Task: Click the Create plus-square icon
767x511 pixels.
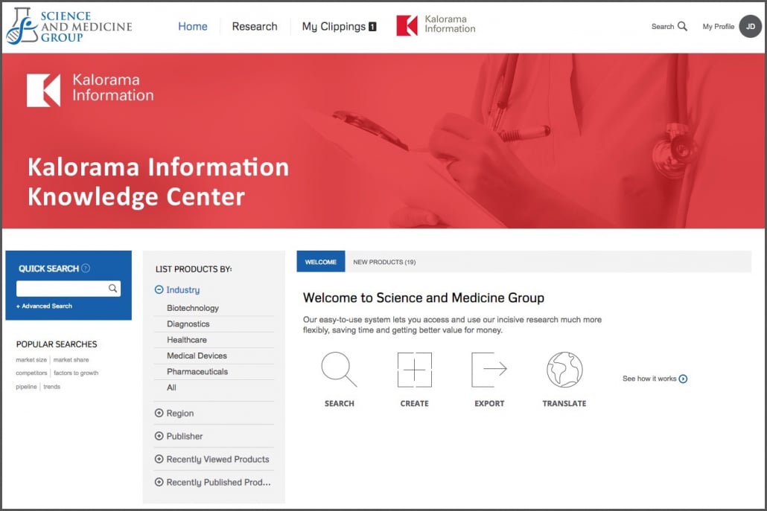Action: 414,370
